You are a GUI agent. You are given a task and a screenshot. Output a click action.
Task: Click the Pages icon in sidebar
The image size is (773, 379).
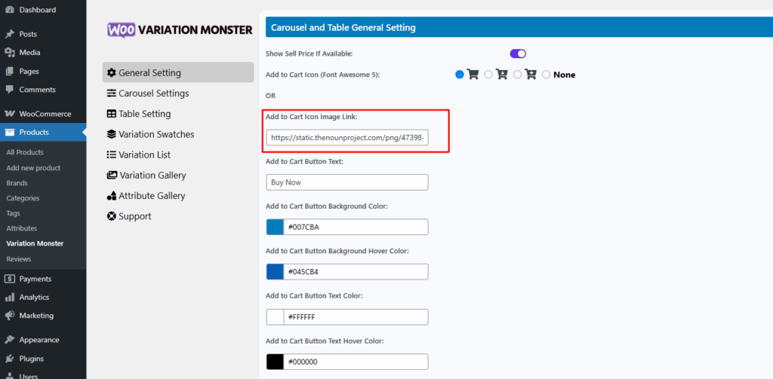click(x=9, y=72)
